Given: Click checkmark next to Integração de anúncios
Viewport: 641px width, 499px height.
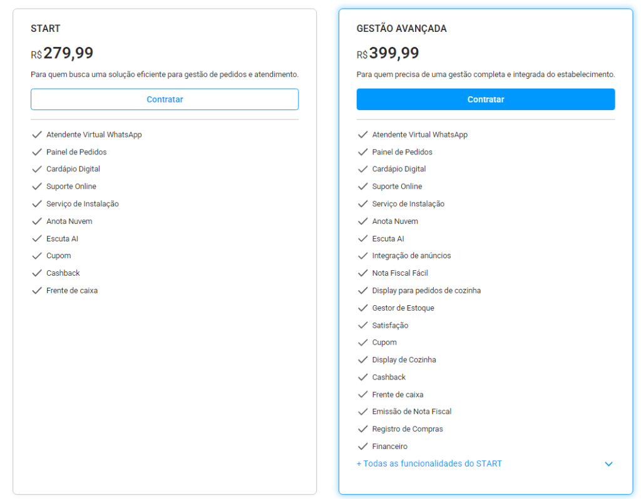Looking at the screenshot, I should [362, 256].
